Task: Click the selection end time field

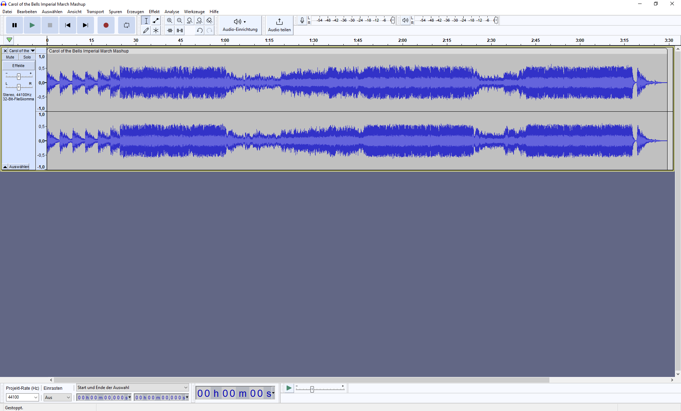Action: tap(160, 398)
